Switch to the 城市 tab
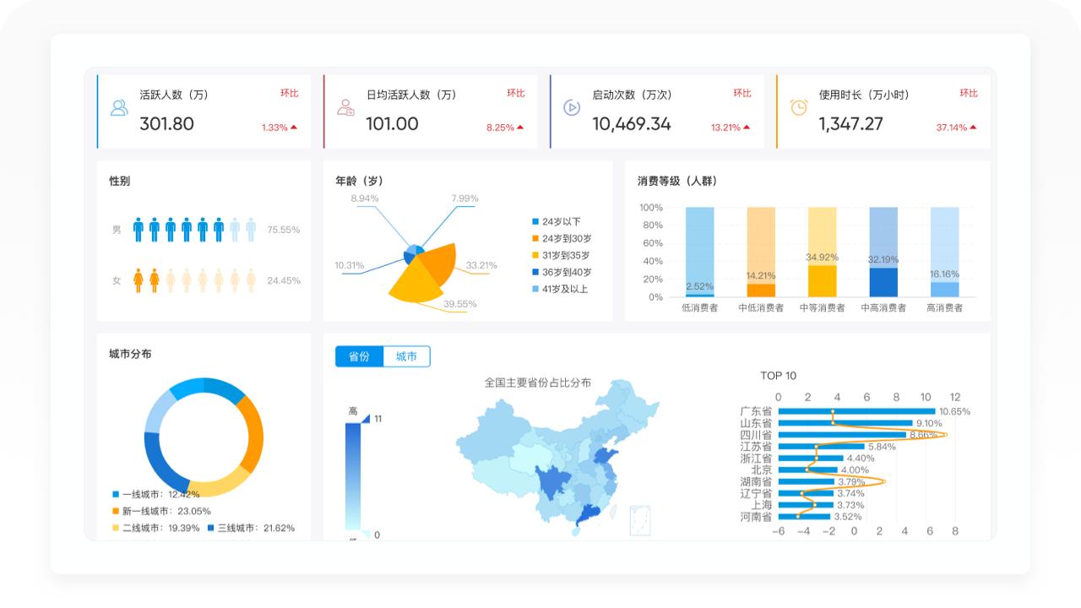The height and width of the screenshot is (608, 1081). pyautogui.click(x=406, y=356)
